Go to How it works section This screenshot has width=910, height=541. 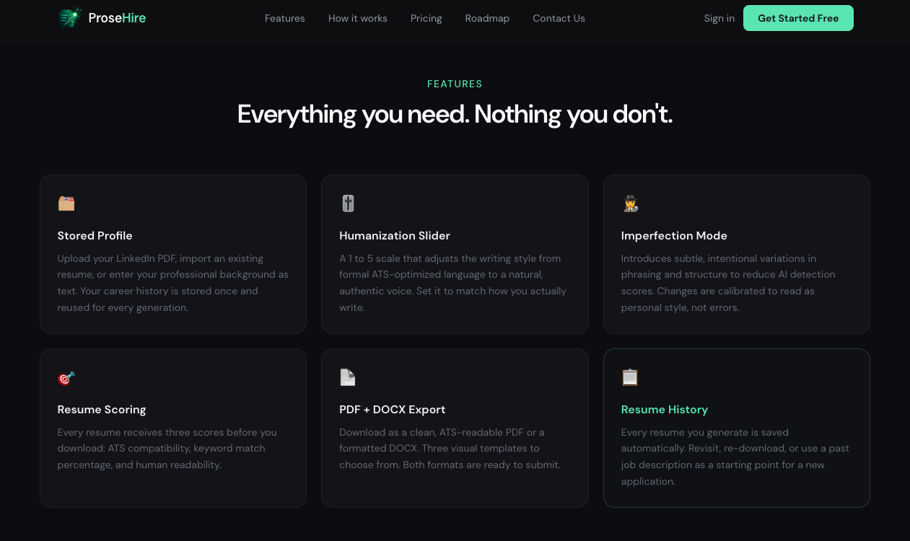358,18
